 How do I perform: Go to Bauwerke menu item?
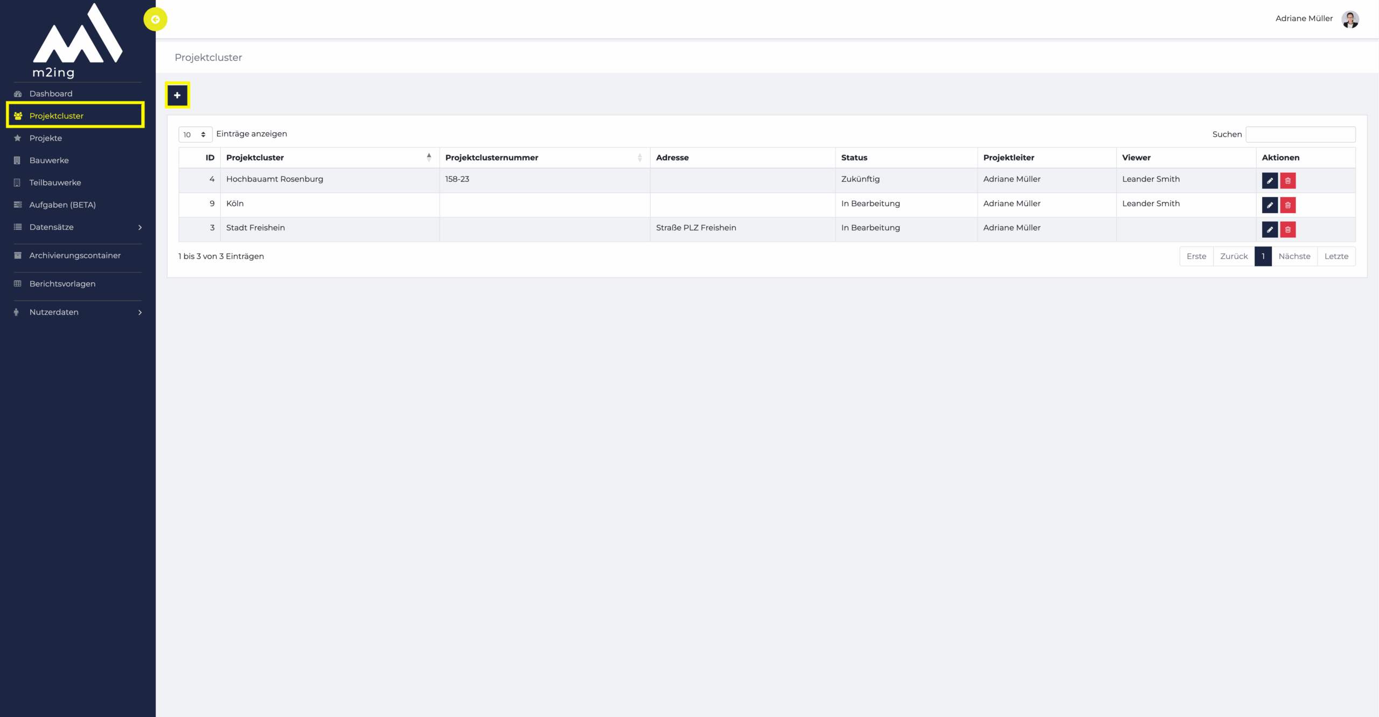click(x=49, y=160)
